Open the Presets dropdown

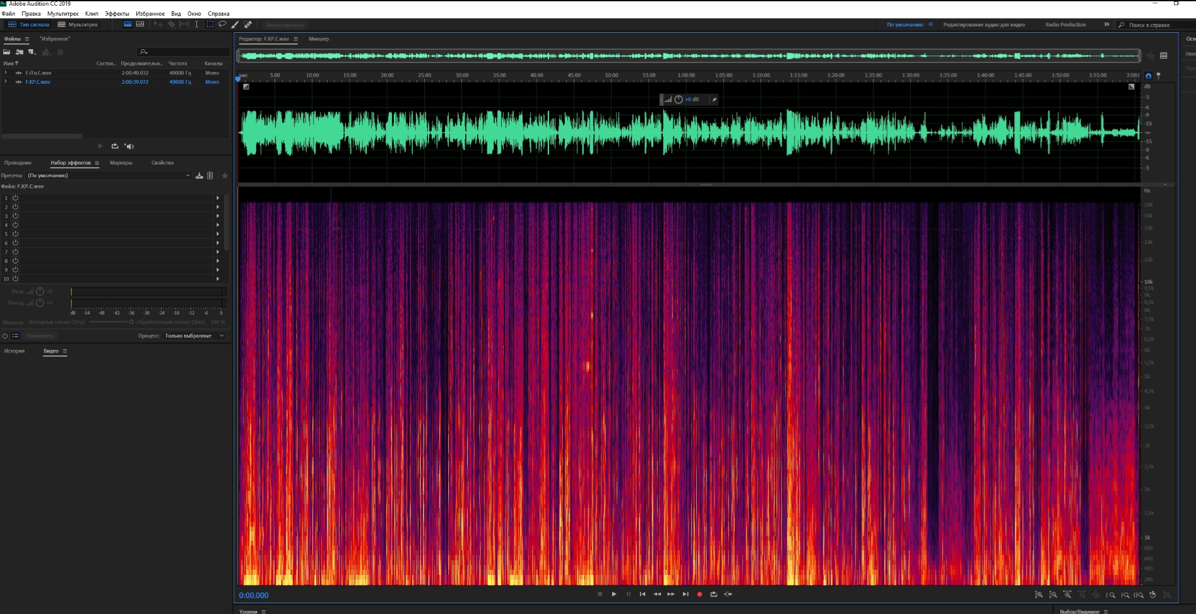(x=109, y=176)
